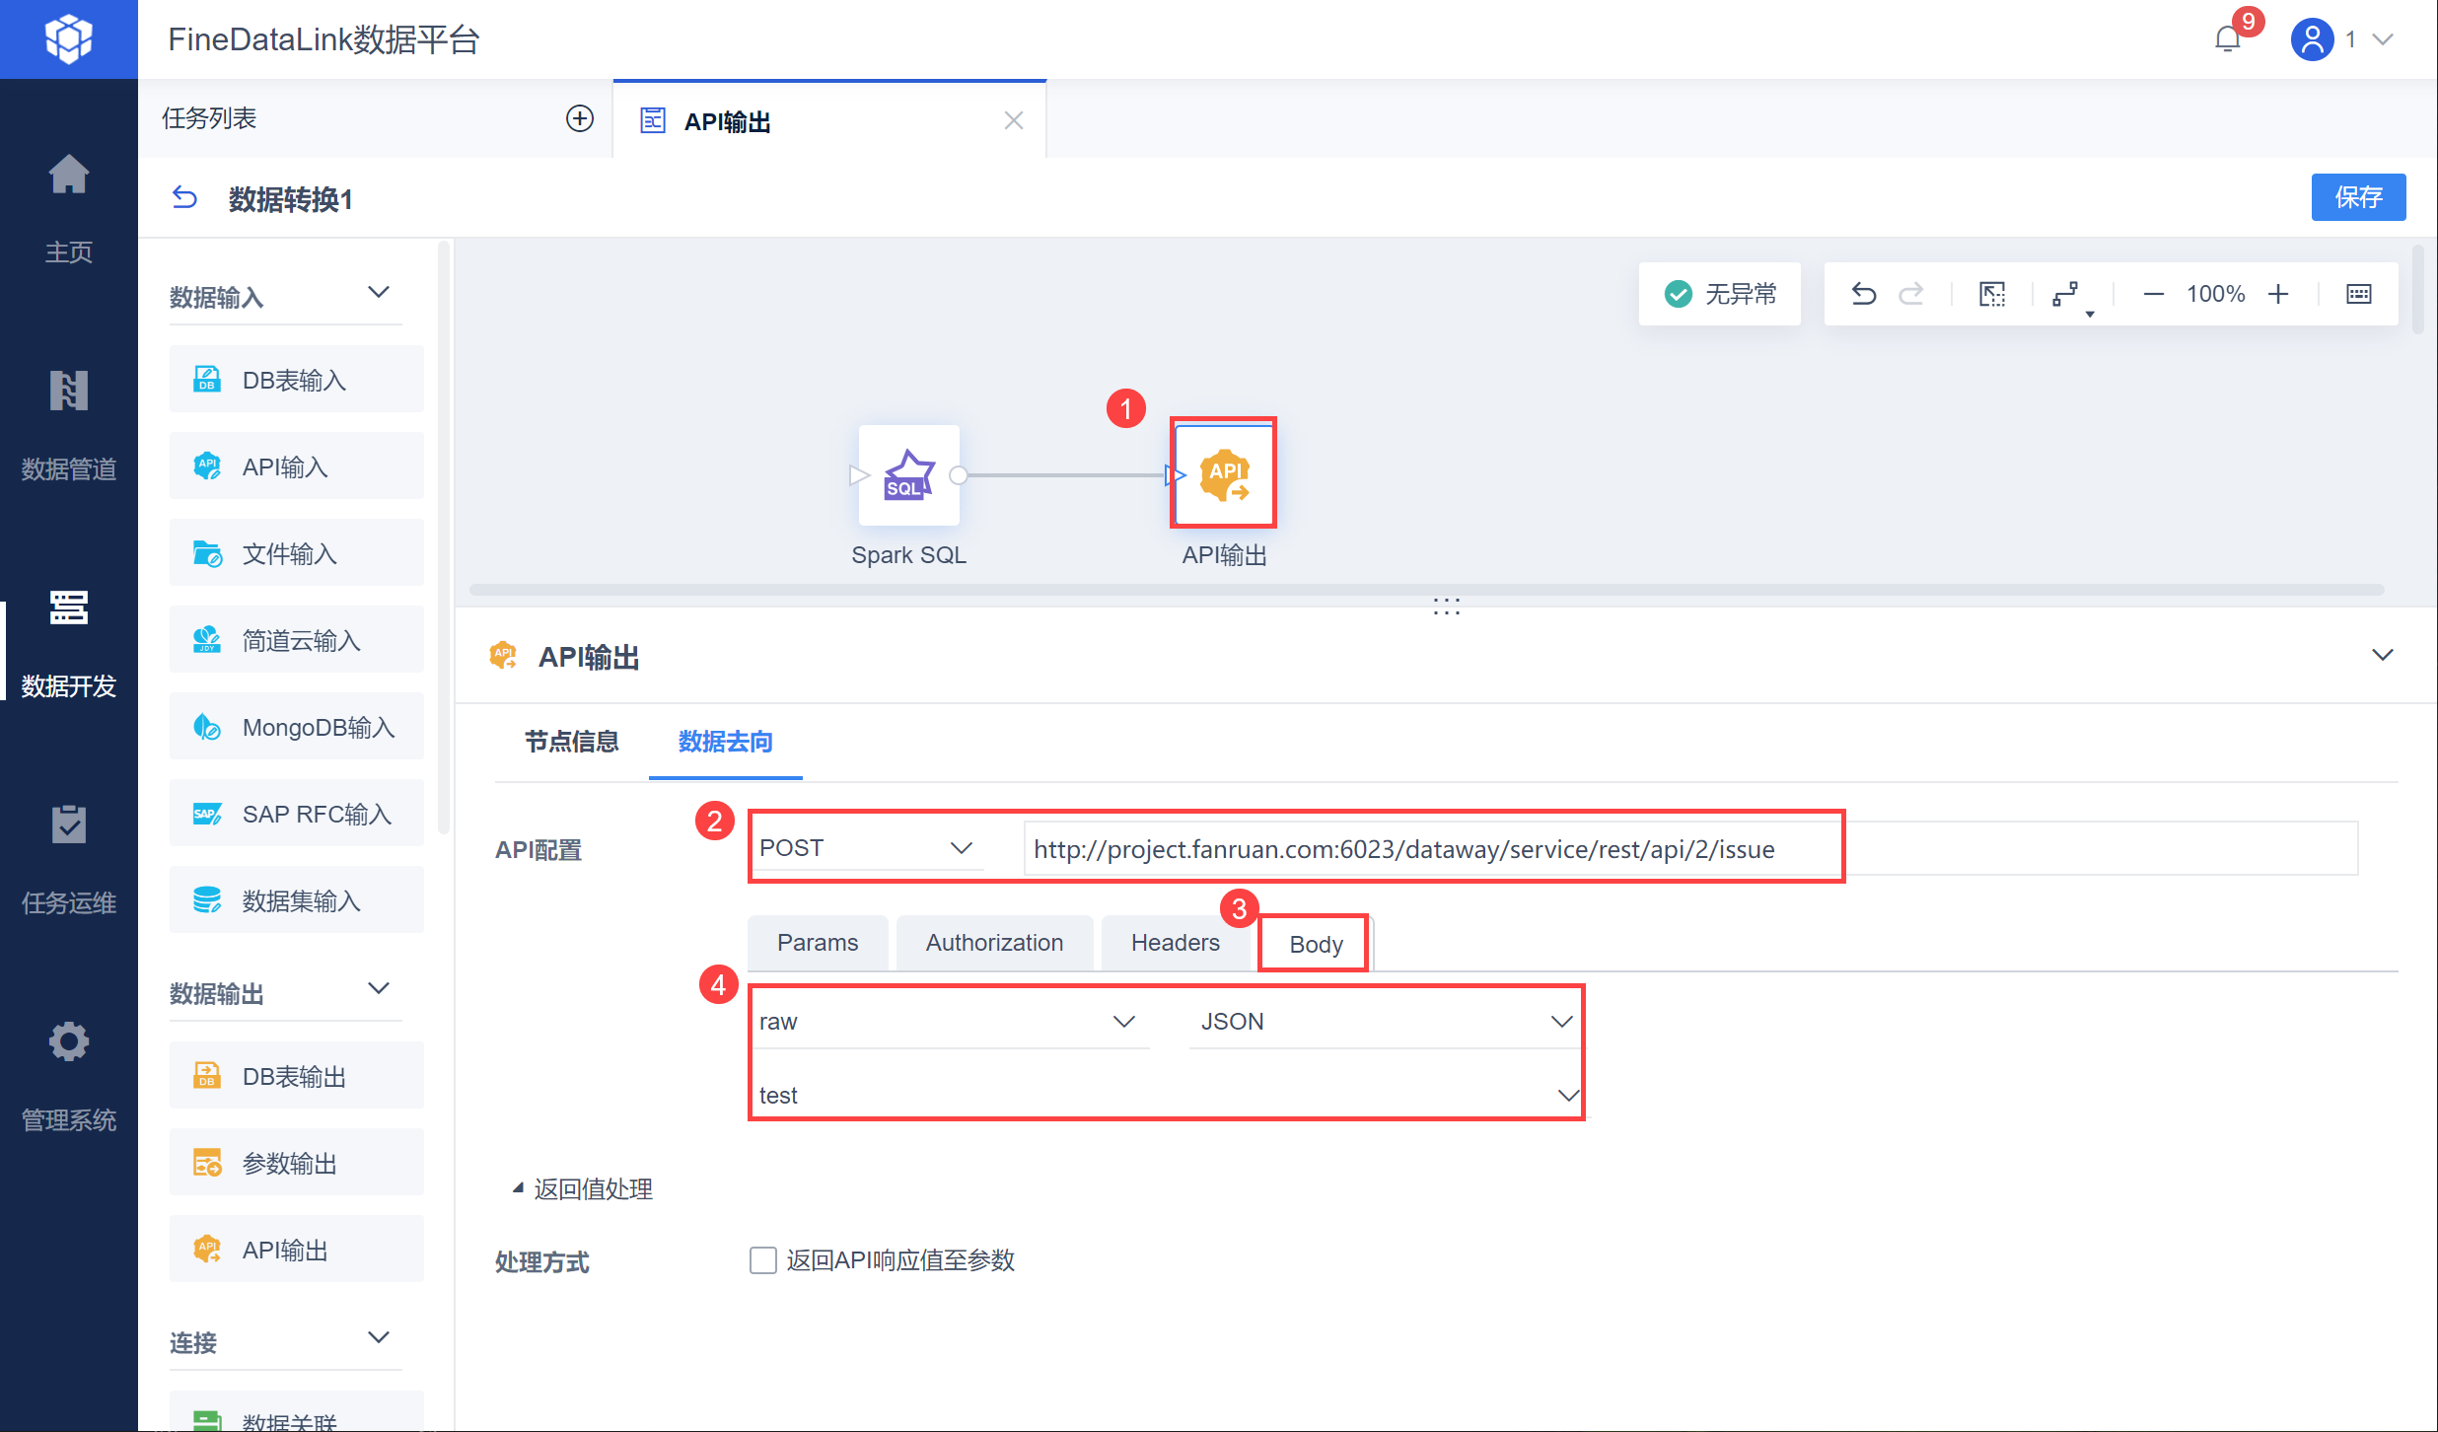
Task: Open the Body tab
Action: [1316, 945]
